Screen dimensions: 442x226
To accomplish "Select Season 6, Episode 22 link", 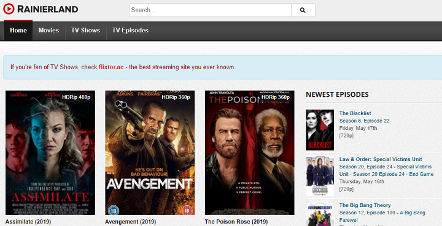I will point(364,121).
